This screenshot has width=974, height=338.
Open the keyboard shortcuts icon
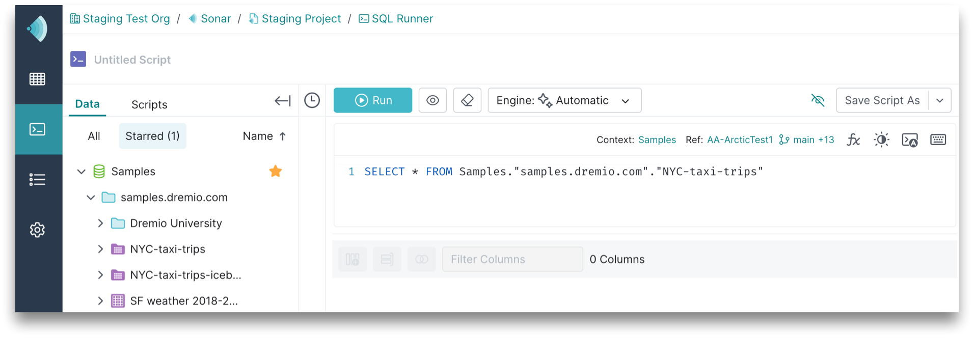938,139
